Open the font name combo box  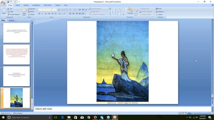45,10
